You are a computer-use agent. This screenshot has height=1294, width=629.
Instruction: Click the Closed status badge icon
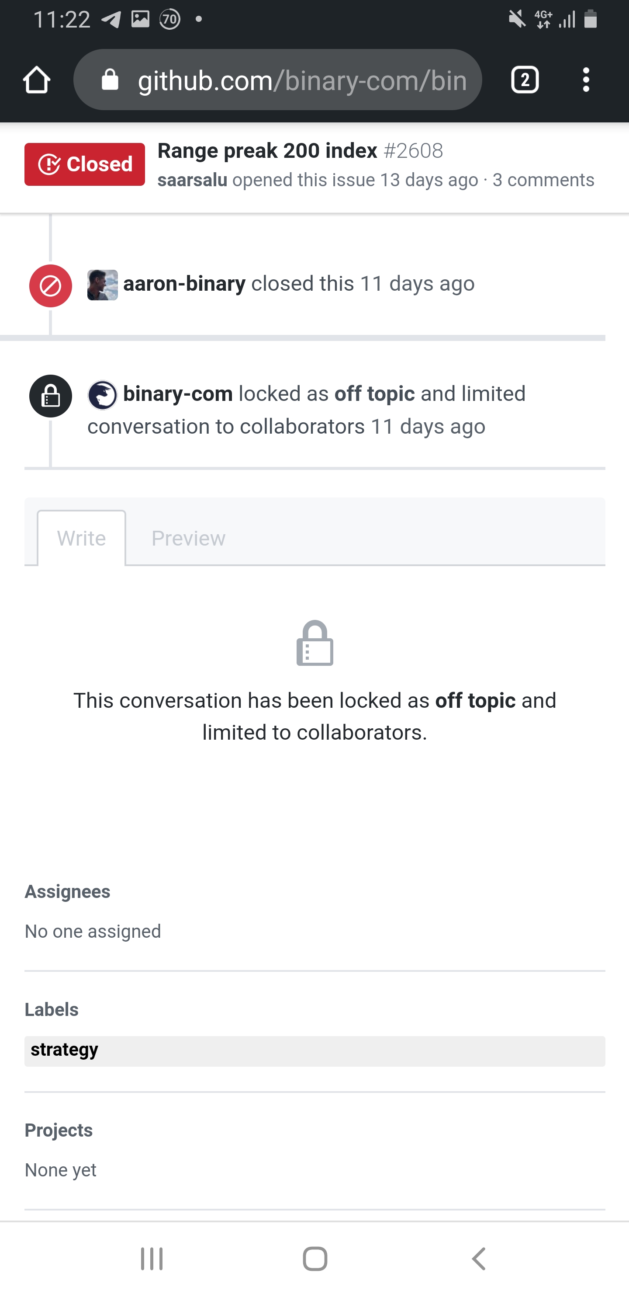[49, 164]
